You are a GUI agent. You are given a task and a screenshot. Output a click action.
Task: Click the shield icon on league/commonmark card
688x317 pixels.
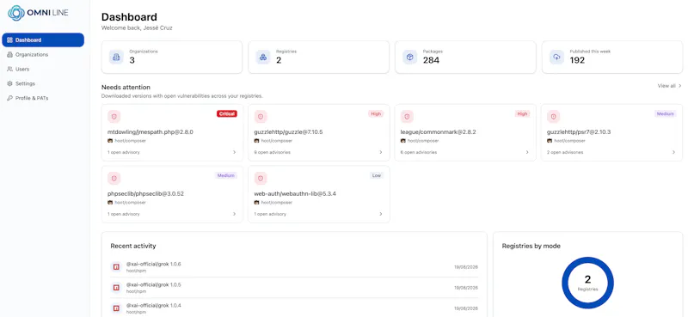(407, 117)
